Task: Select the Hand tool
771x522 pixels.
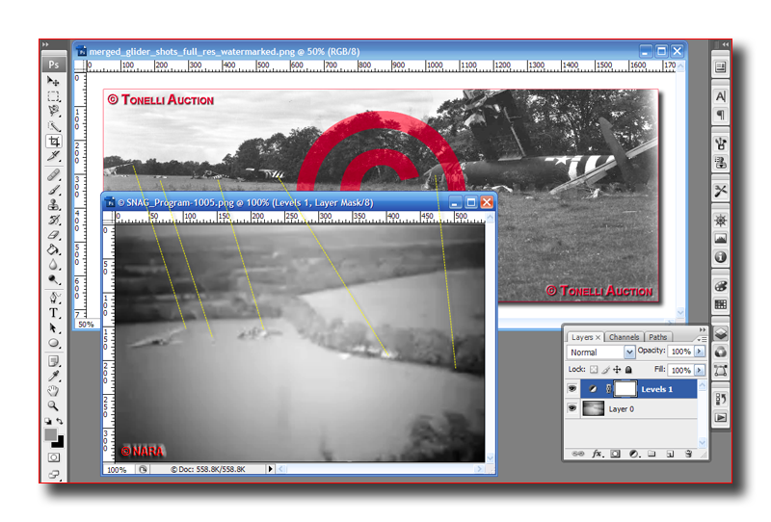Action: [54, 391]
